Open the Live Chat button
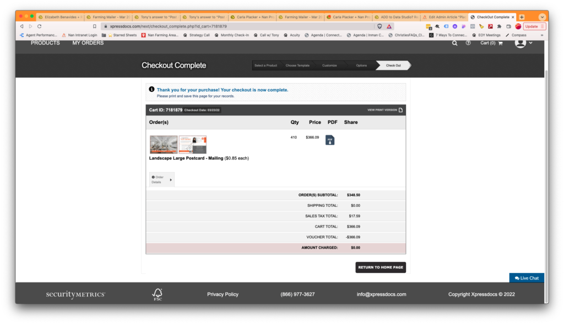Screen dimensions: 564x324 tap(527, 278)
